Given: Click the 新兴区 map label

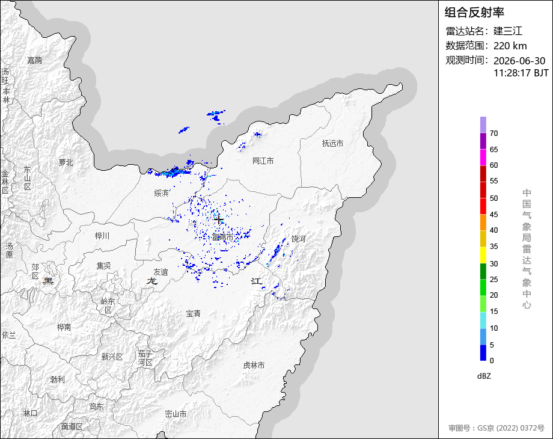Looking at the screenshot, I should click(x=112, y=357).
